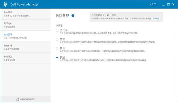
Task: Click the description text under 静音
Action: tap(103, 51)
